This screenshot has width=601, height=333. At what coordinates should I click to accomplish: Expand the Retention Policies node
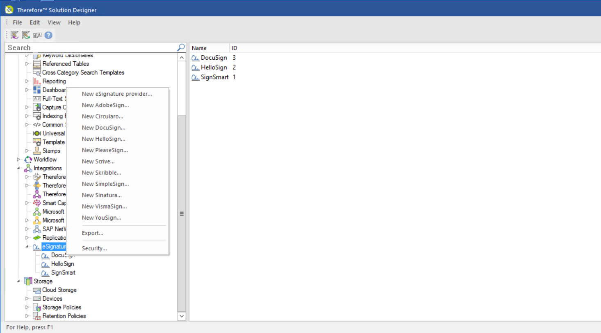[27, 316]
